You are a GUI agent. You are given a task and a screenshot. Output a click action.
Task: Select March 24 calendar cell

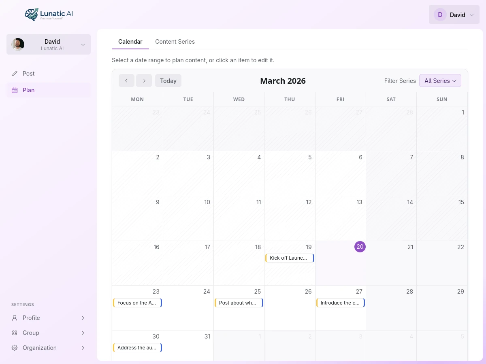coord(188,308)
